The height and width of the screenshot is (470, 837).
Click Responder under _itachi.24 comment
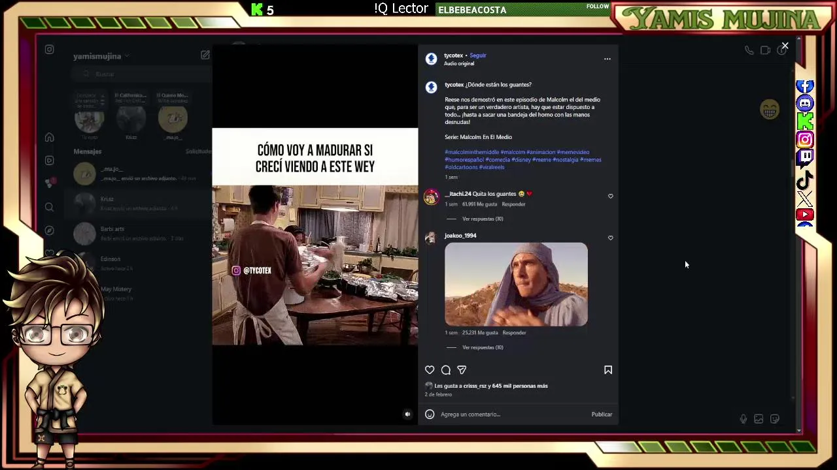tap(513, 204)
